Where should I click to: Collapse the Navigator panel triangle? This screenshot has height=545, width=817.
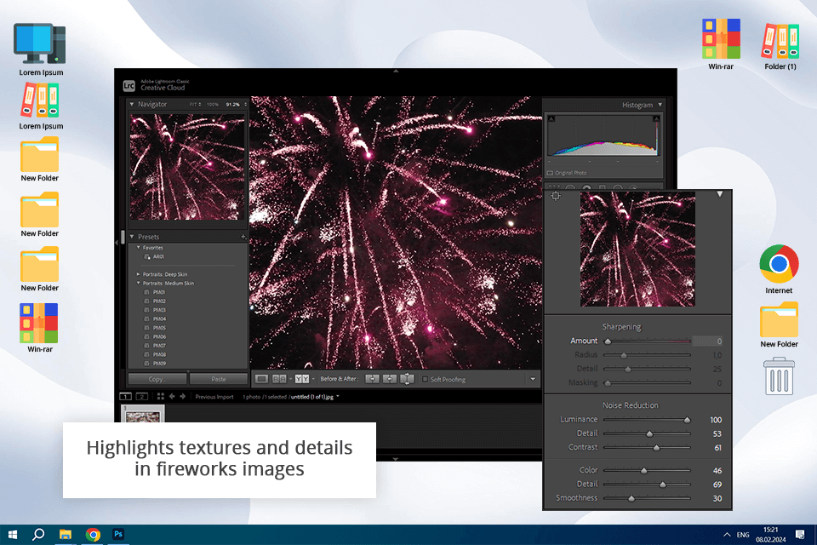[132, 104]
